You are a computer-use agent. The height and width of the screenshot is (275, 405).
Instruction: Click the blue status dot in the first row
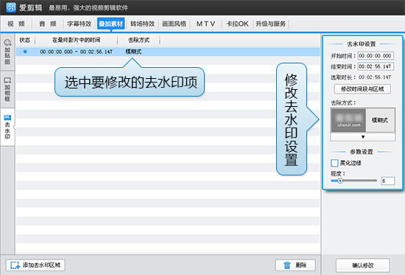[x=25, y=52]
